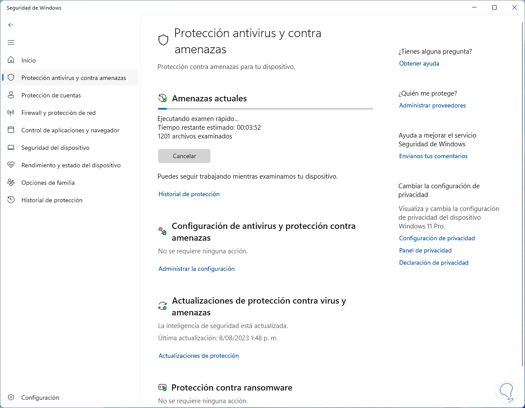
Task: Click the Rendimiento y estado heart icon
Action: [11, 165]
